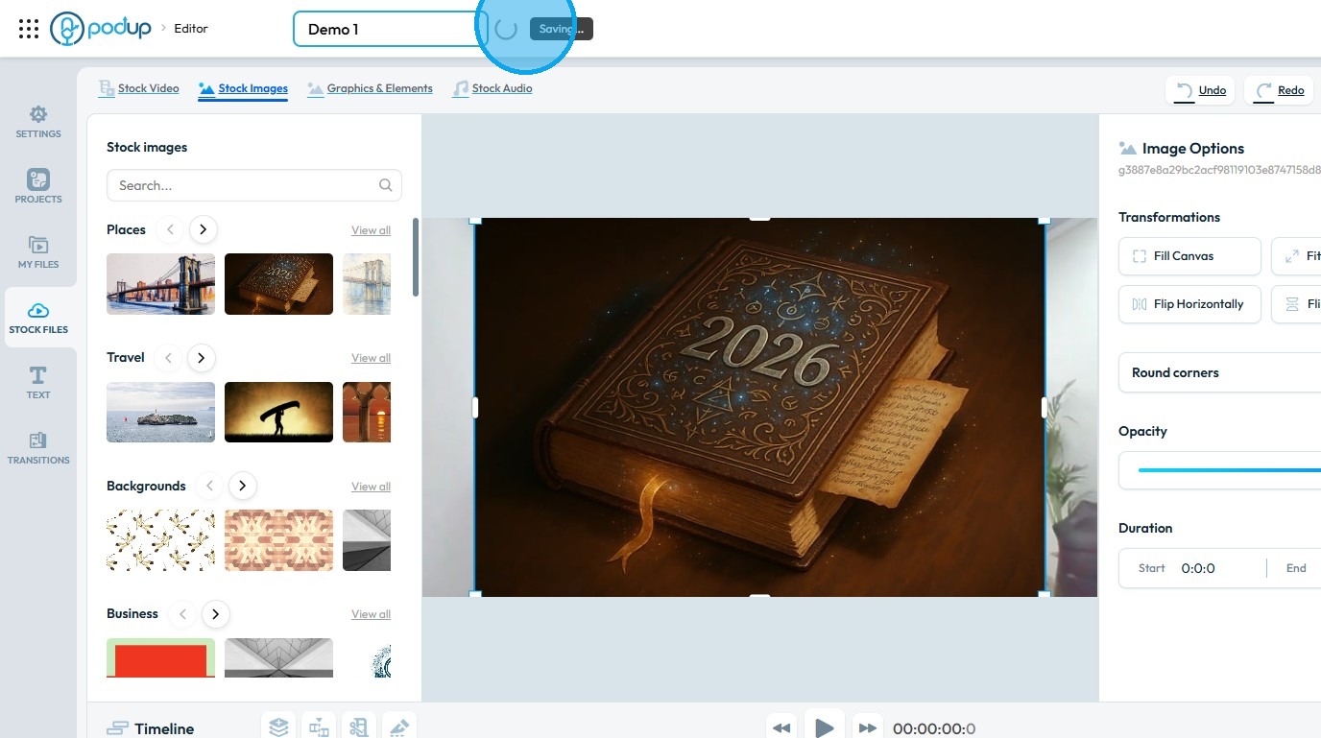Show previous Business images
This screenshot has height=738, width=1321.
(182, 614)
